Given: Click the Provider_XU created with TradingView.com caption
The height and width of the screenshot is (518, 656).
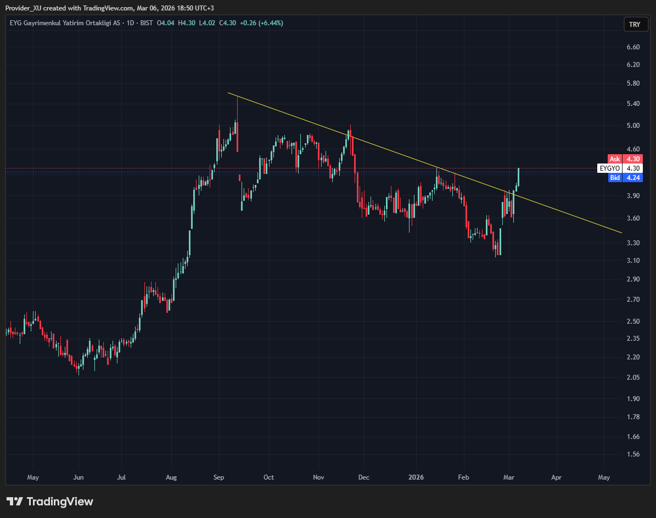Looking at the screenshot, I should (x=109, y=8).
